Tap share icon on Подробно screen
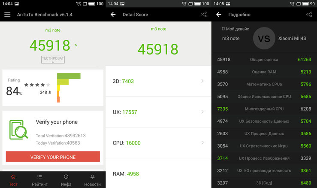Image resolution: width=317 pixels, height=188 pixels. pyautogui.click(x=309, y=14)
